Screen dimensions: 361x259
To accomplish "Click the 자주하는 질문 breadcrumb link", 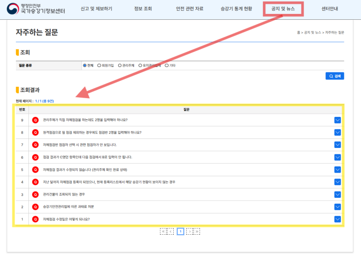I will tap(334, 32).
